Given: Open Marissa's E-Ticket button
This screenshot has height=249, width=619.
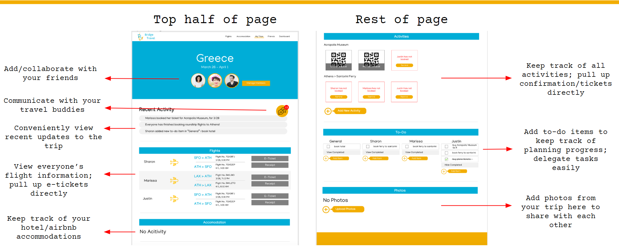Looking at the screenshot, I should (270, 177).
